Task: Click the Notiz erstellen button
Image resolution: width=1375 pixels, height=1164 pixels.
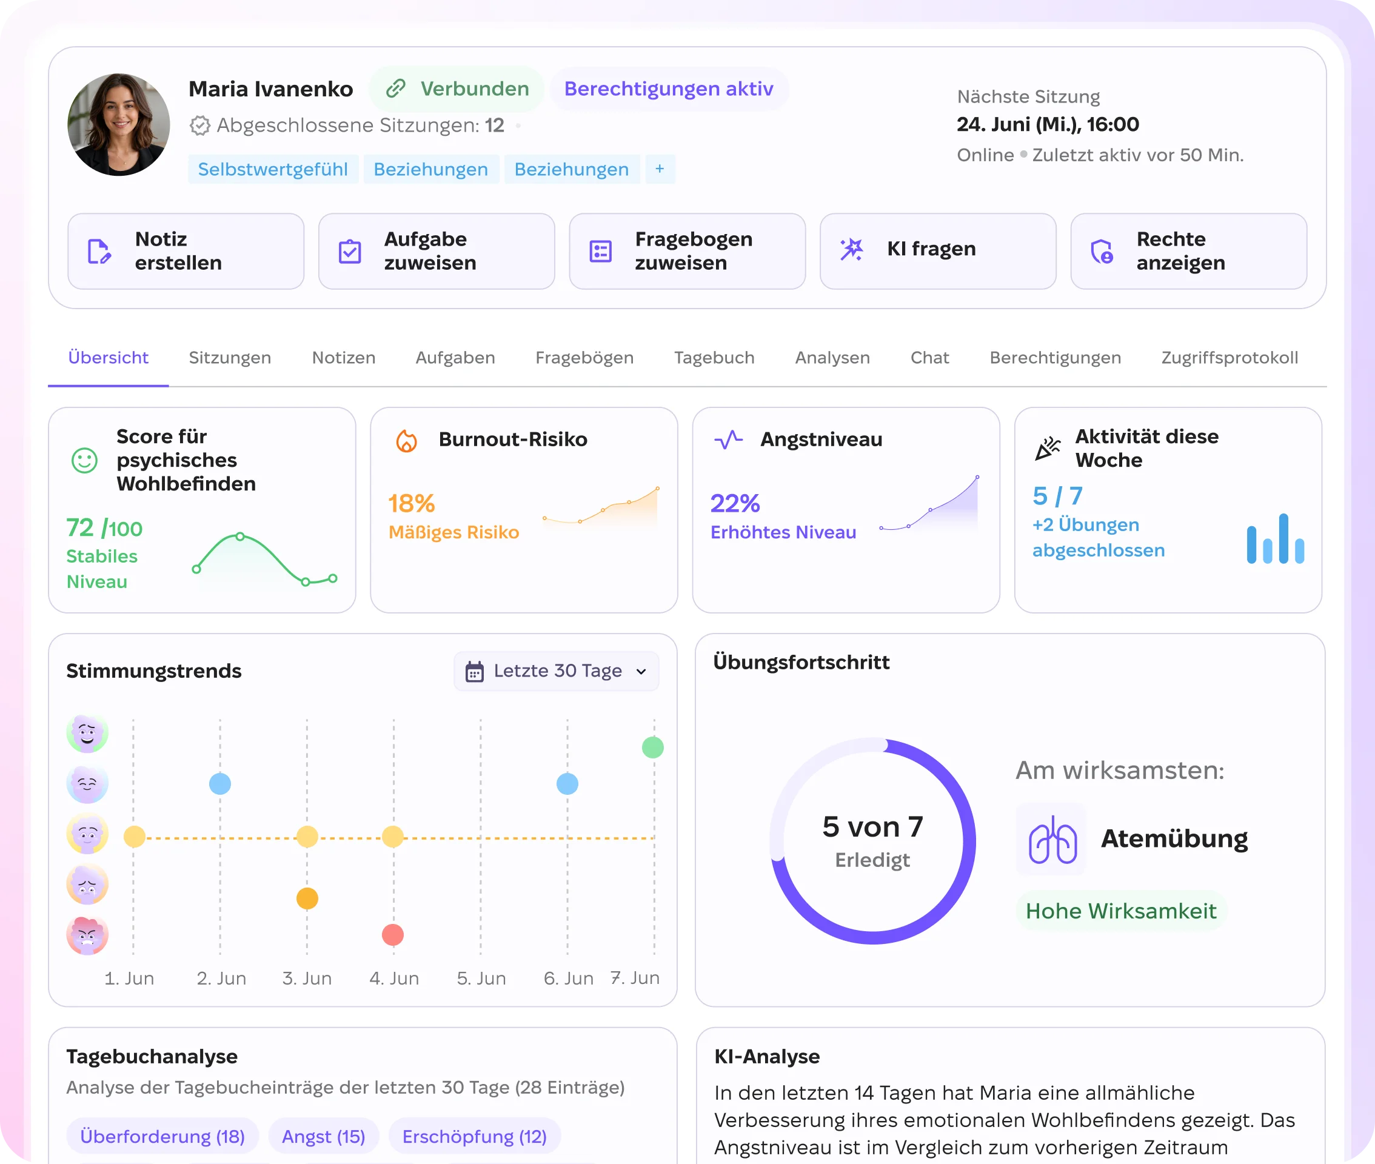Action: click(x=186, y=252)
